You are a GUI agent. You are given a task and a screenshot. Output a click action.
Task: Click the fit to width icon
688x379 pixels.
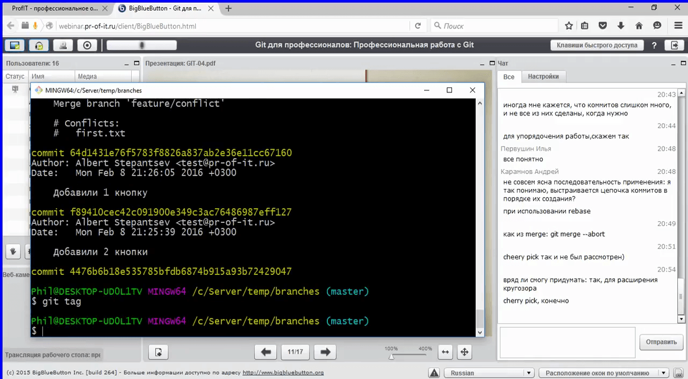[445, 352]
